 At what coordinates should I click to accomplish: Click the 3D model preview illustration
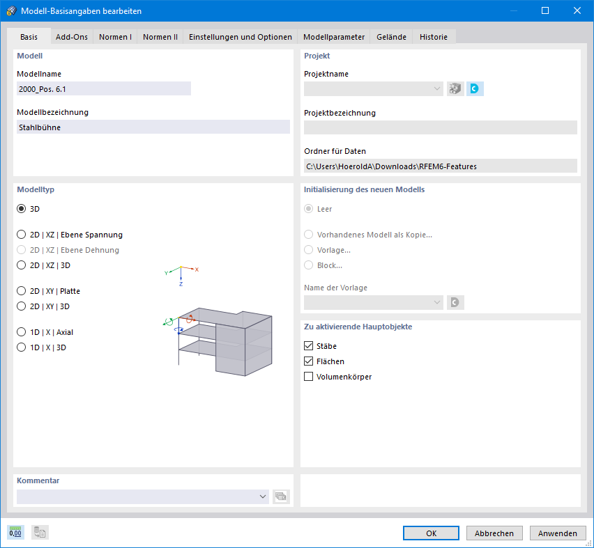[219, 341]
